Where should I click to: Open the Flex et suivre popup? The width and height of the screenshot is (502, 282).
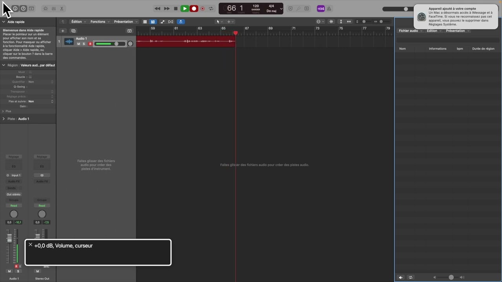(x=40, y=101)
